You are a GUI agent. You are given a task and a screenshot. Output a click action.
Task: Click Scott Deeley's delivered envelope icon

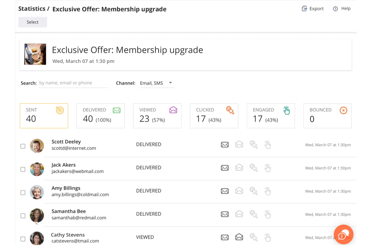coord(225,144)
